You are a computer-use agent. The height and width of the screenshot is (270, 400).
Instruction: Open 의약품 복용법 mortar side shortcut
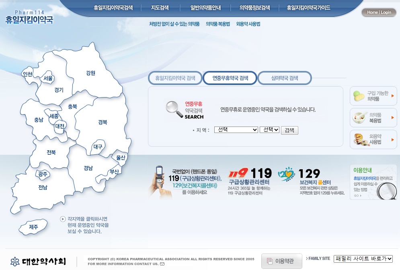coord(373,118)
